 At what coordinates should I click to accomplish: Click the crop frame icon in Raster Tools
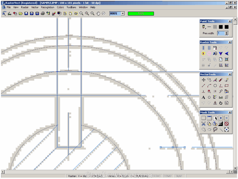pyautogui.click(x=226, y=60)
